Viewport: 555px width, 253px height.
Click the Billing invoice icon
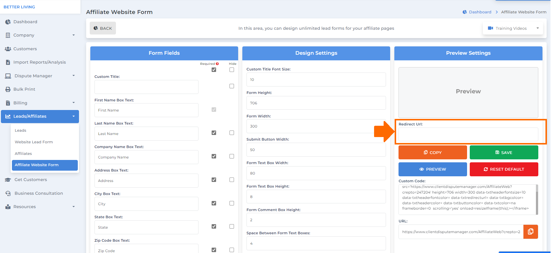click(8, 103)
